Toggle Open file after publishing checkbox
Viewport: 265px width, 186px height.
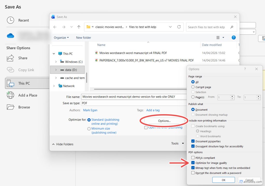click(146, 128)
